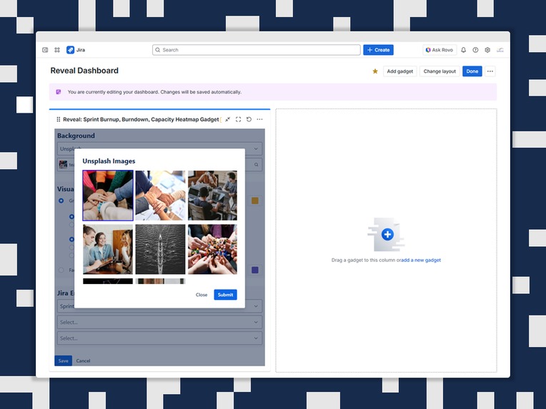This screenshot has height=409, width=546.
Task: Select the bottom radio button in Visualization
Action: point(61,270)
